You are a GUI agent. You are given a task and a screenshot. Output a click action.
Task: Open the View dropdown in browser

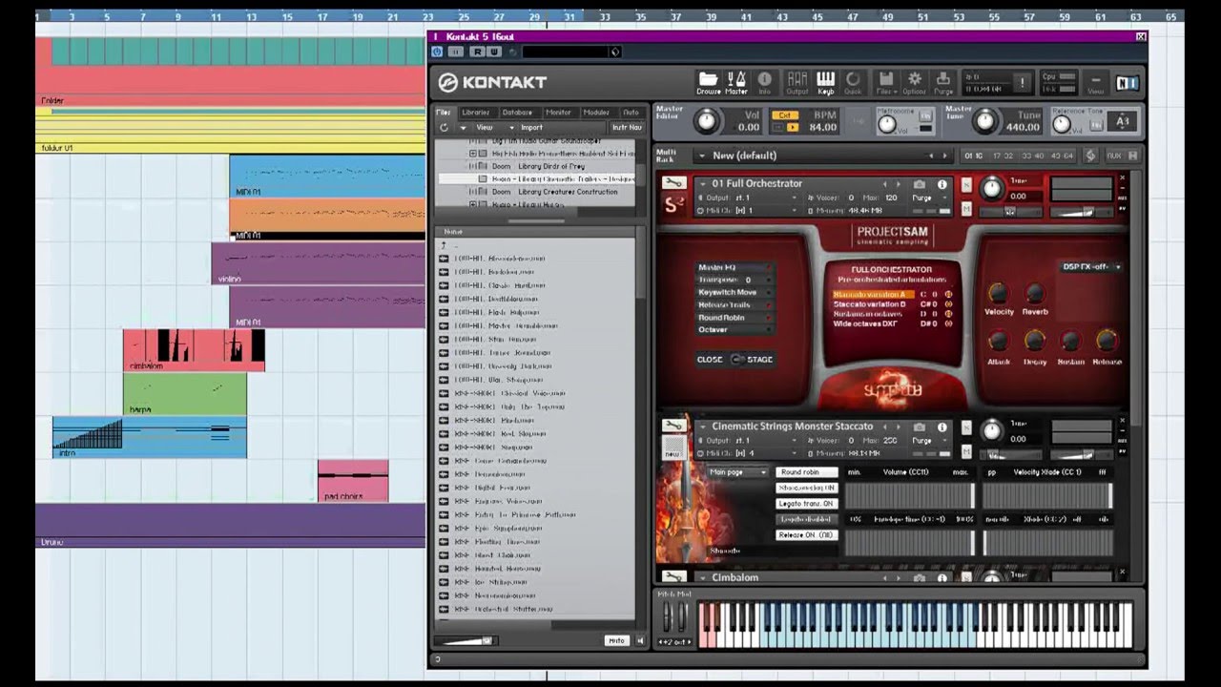pyautogui.click(x=486, y=128)
